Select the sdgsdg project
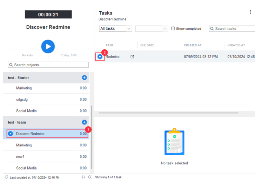 (23, 100)
